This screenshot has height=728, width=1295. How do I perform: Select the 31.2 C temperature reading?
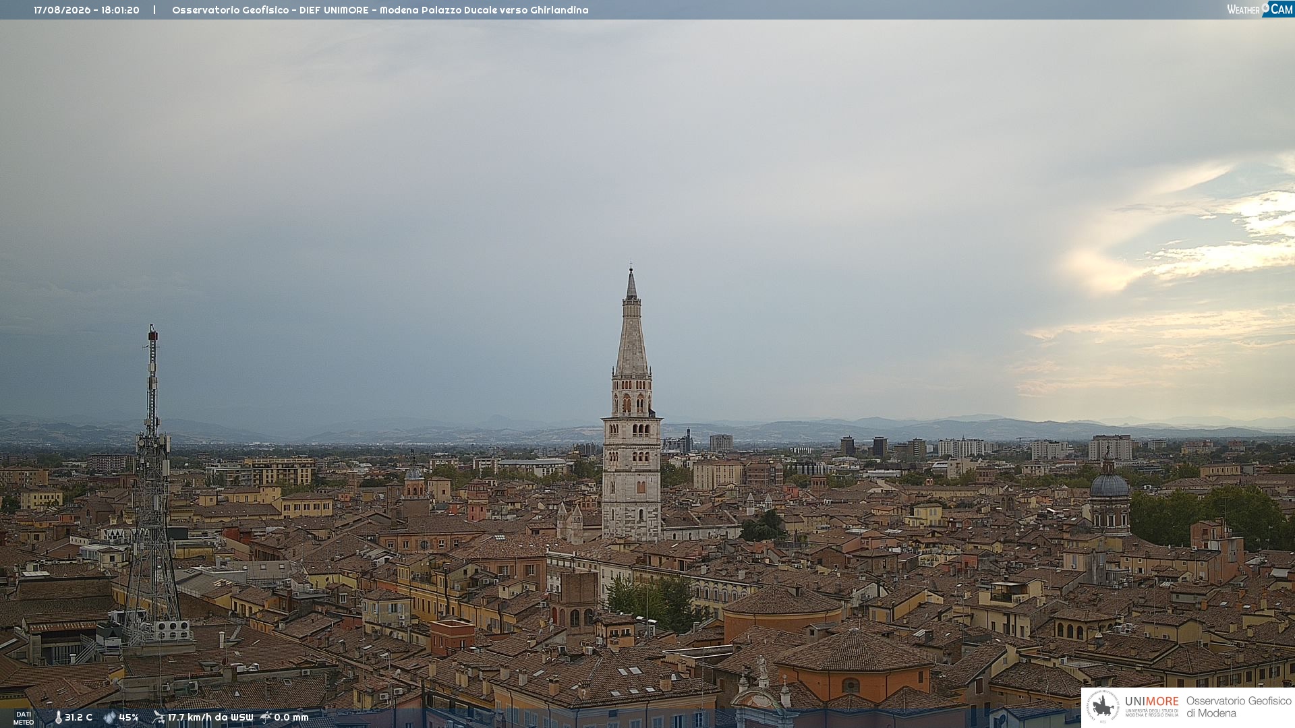(x=78, y=717)
